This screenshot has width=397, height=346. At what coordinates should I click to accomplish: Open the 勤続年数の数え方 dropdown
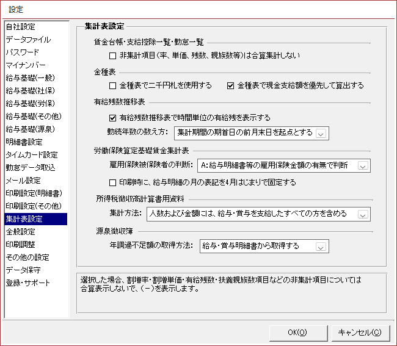pyautogui.click(x=322, y=132)
